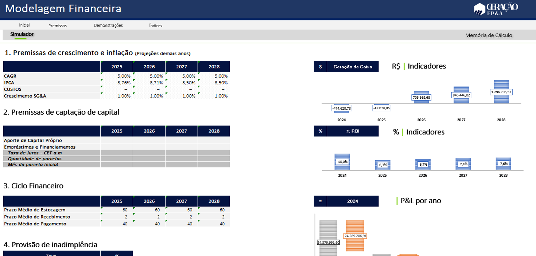Select the Simulador sub-tab
Screen dimensions: 536x256
coord(22,34)
